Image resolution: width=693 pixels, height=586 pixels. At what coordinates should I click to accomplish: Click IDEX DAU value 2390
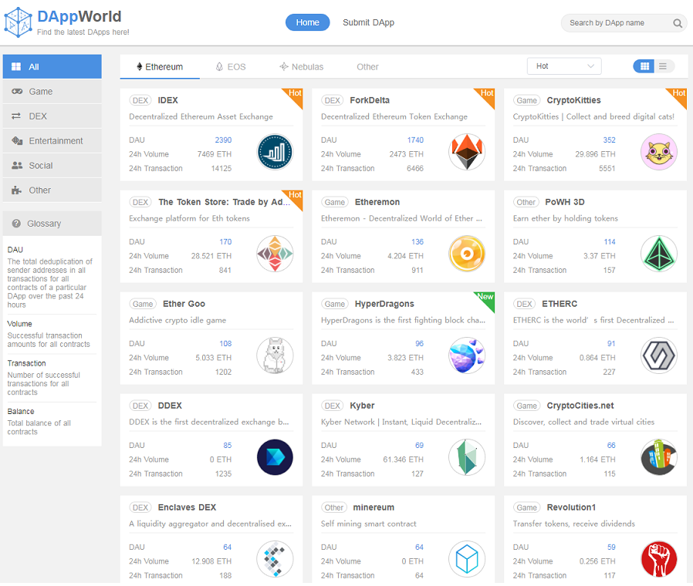[x=223, y=140]
